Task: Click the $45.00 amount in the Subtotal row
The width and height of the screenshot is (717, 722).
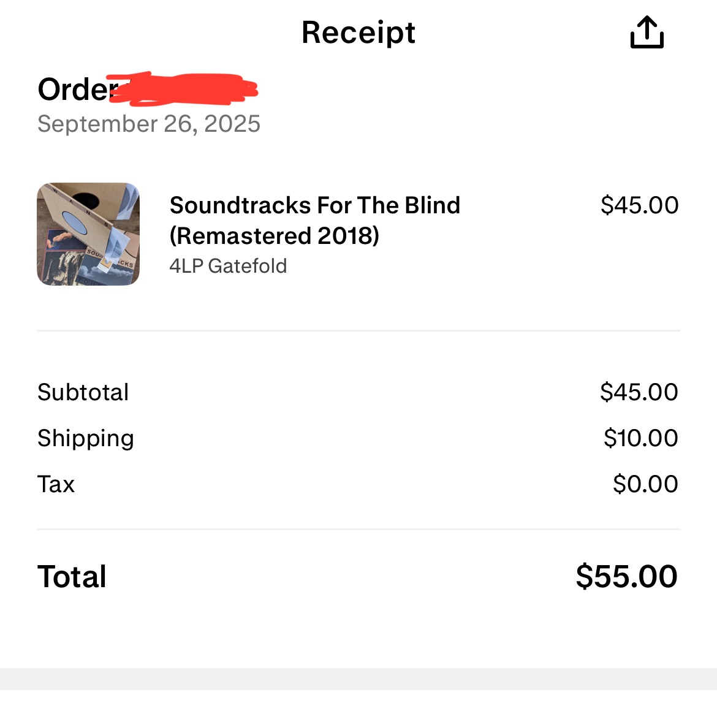Action: pyautogui.click(x=639, y=392)
